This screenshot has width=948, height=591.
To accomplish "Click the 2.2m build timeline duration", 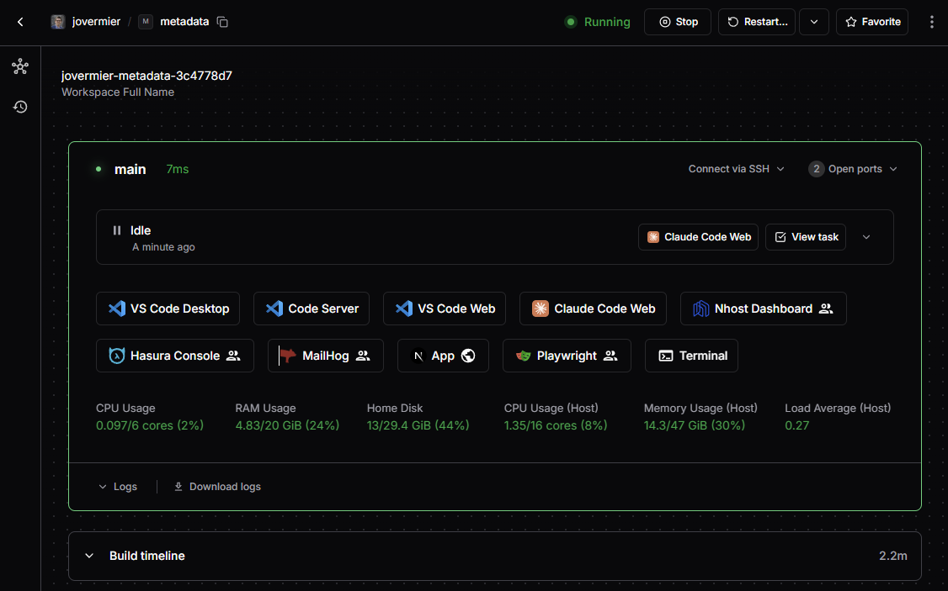I will (893, 556).
